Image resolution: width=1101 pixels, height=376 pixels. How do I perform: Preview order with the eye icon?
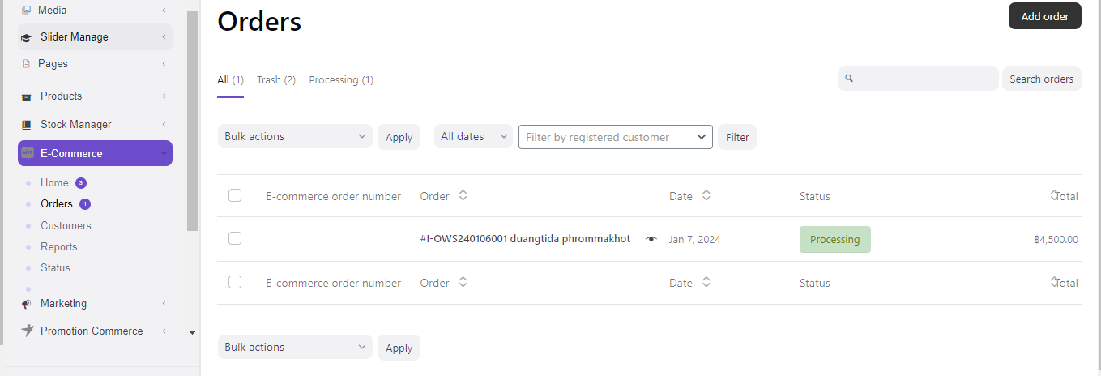tap(651, 239)
